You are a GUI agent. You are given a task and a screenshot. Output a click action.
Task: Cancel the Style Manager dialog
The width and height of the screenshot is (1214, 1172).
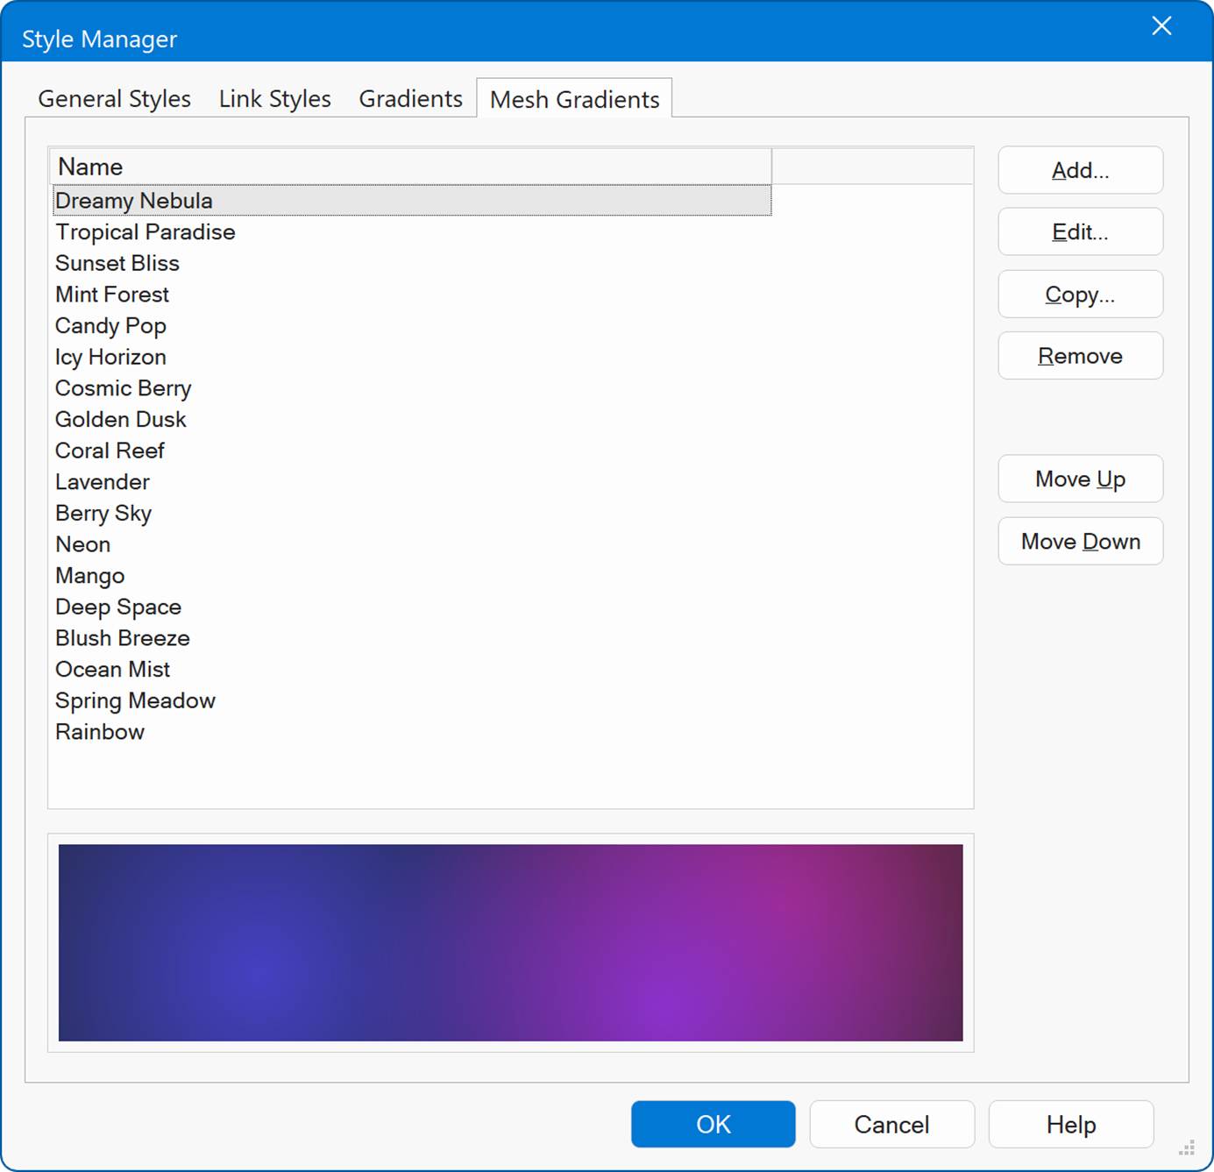[891, 1124]
